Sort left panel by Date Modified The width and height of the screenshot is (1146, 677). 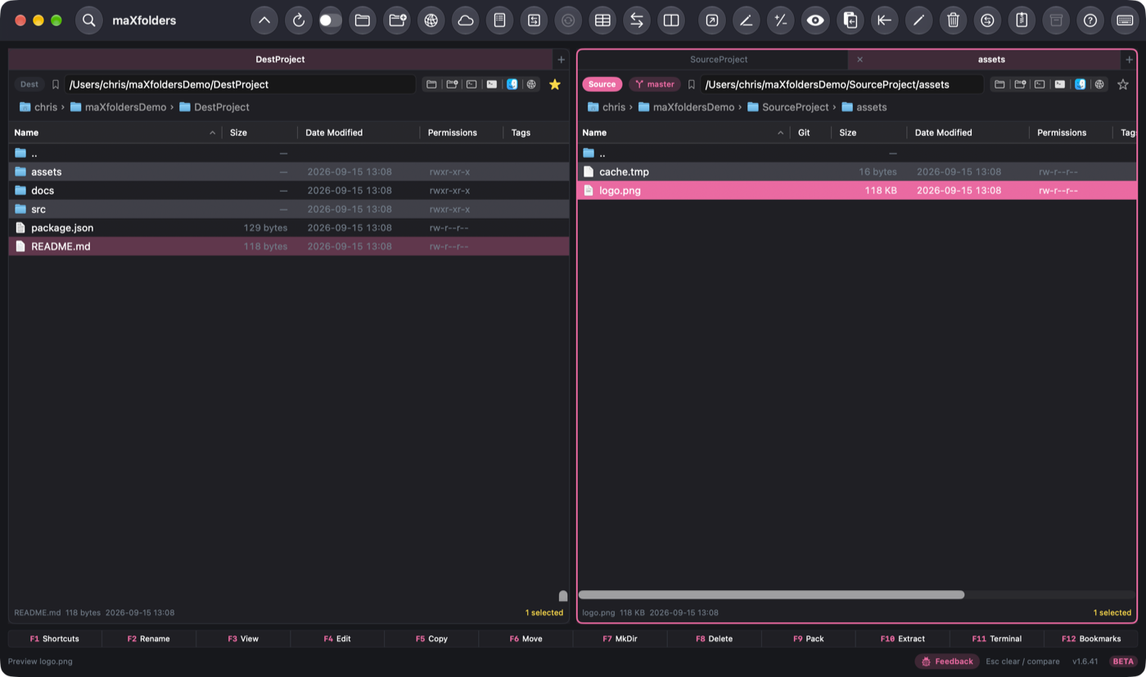pos(359,133)
